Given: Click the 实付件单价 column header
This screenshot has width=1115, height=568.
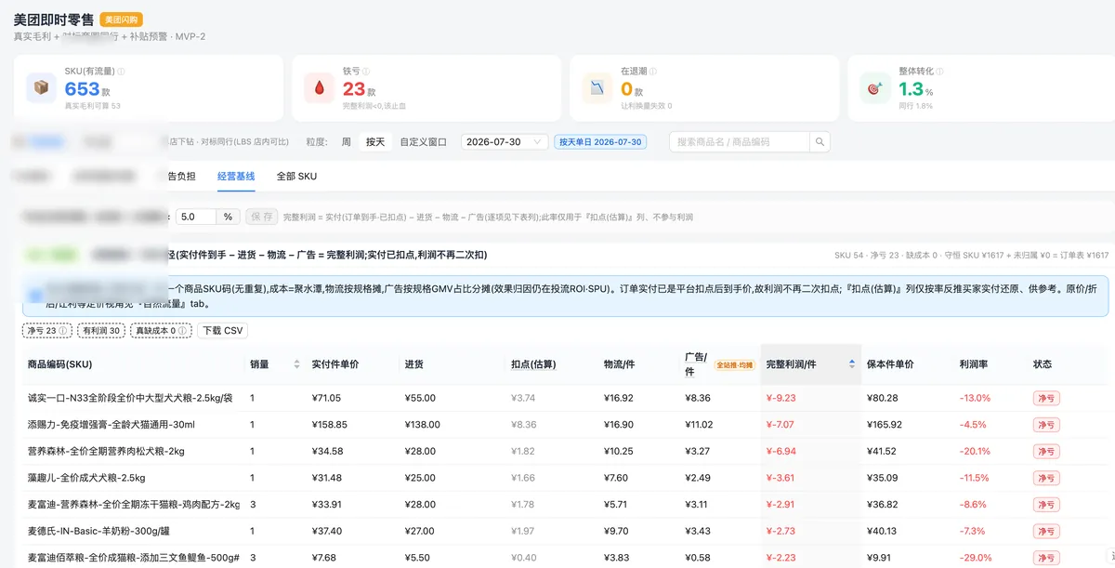Looking at the screenshot, I should point(335,364).
